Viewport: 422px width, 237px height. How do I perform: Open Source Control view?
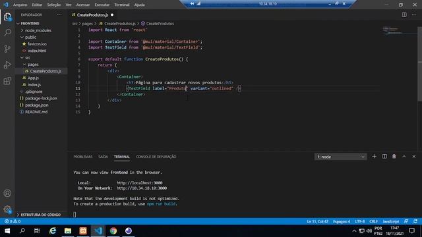click(x=7, y=49)
